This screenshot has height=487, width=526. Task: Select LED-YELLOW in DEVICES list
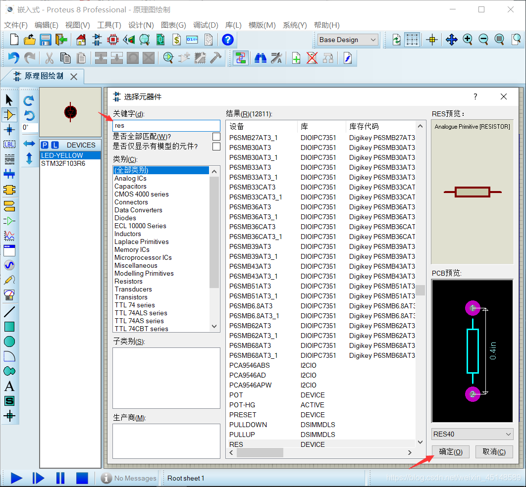pos(70,155)
